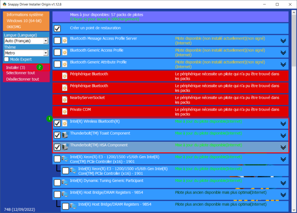This screenshot has width=297, height=213.
Task: Check the Bluetooth Generic Attribute Profile box
Action: pyautogui.click(x=57, y=64)
